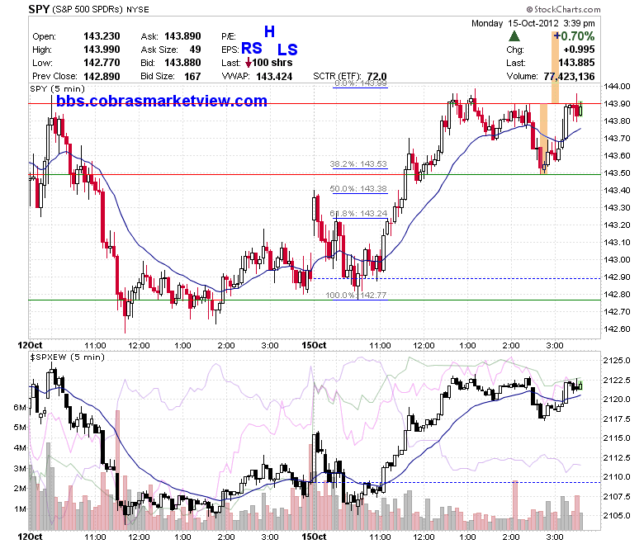Click the 2110.0 axis label in lower panel
The width and height of the screenshot is (644, 544).
(x=617, y=476)
